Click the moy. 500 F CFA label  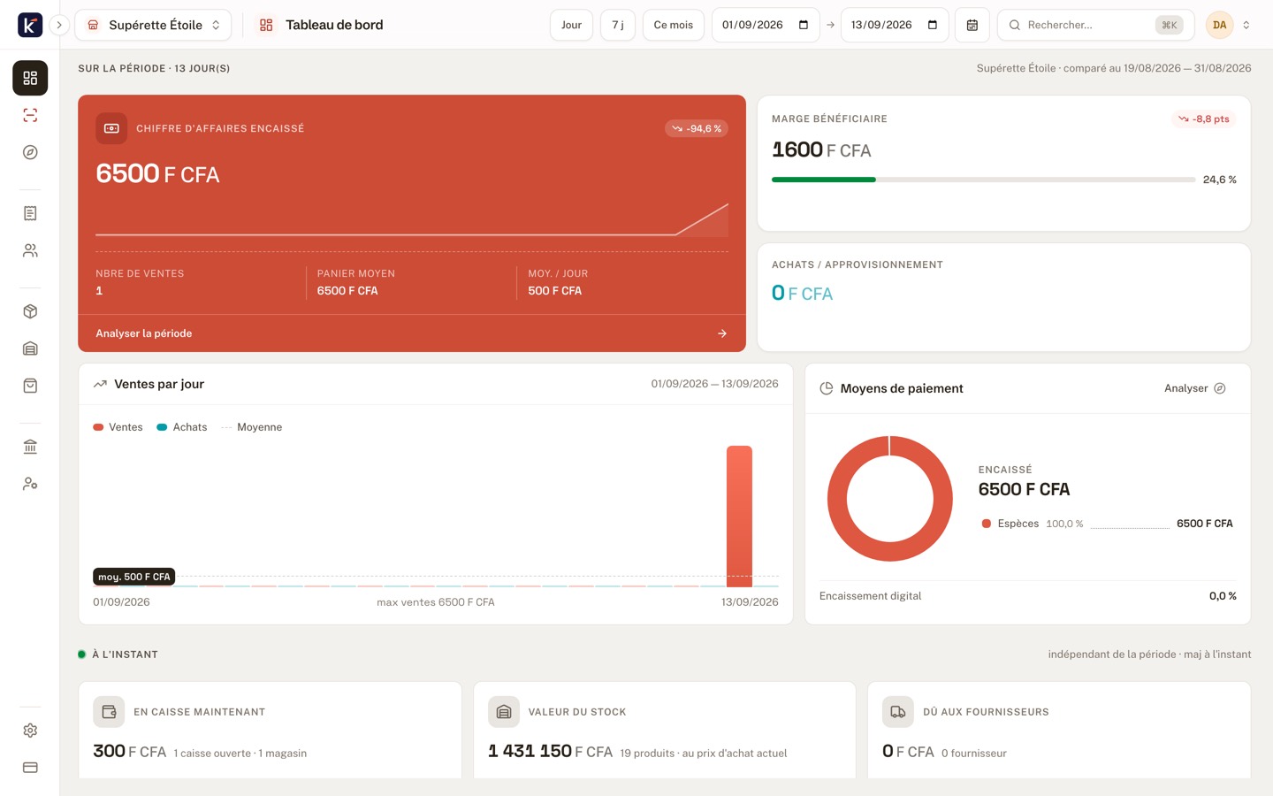tap(134, 577)
